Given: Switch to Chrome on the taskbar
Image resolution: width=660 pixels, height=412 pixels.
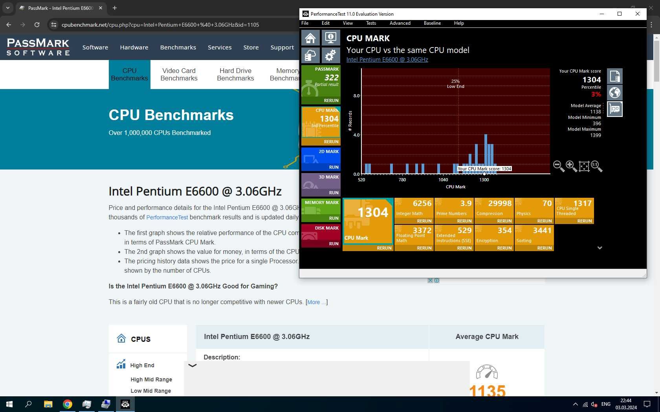Looking at the screenshot, I should click(68, 404).
